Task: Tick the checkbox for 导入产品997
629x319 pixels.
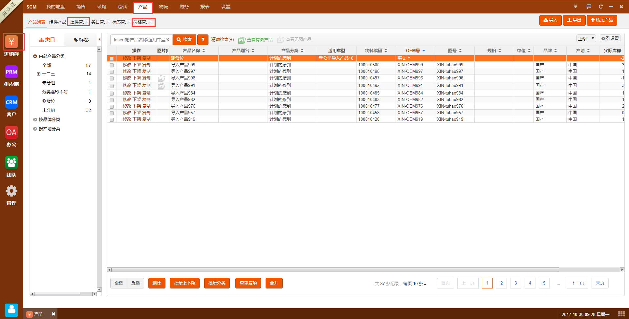Action: [112, 72]
